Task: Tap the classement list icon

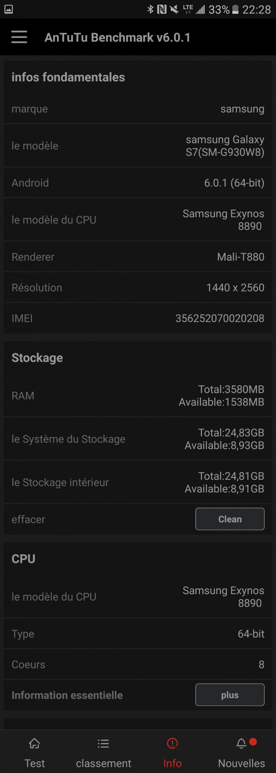Action: coord(103,744)
